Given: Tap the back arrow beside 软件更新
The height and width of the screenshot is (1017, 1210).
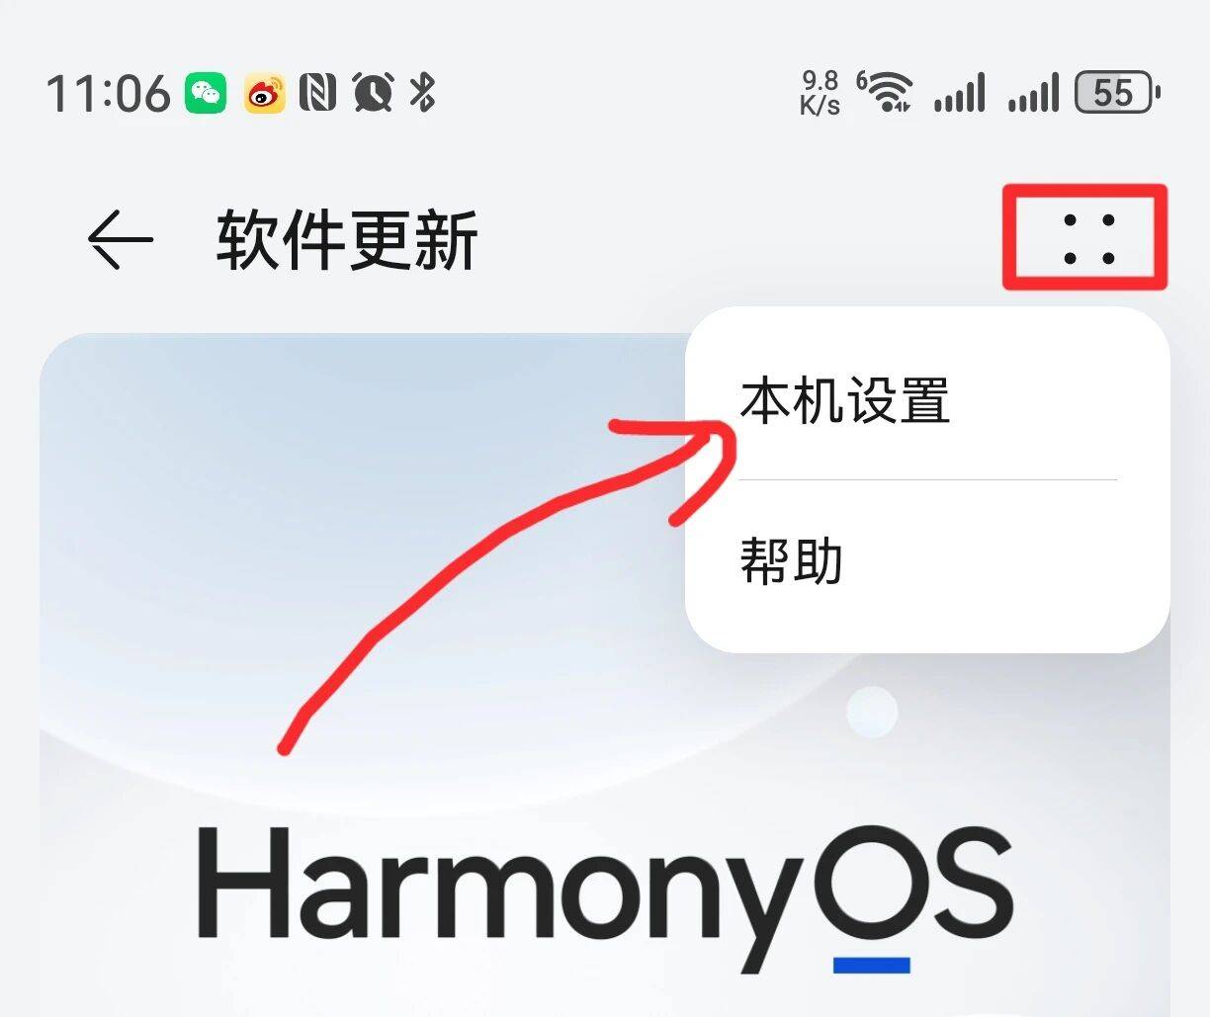Looking at the screenshot, I should [x=121, y=239].
